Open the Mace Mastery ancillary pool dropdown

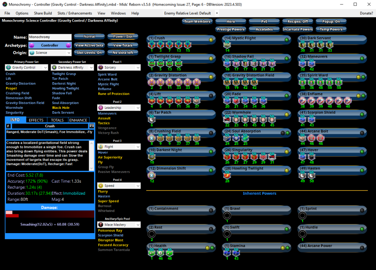pos(118,225)
